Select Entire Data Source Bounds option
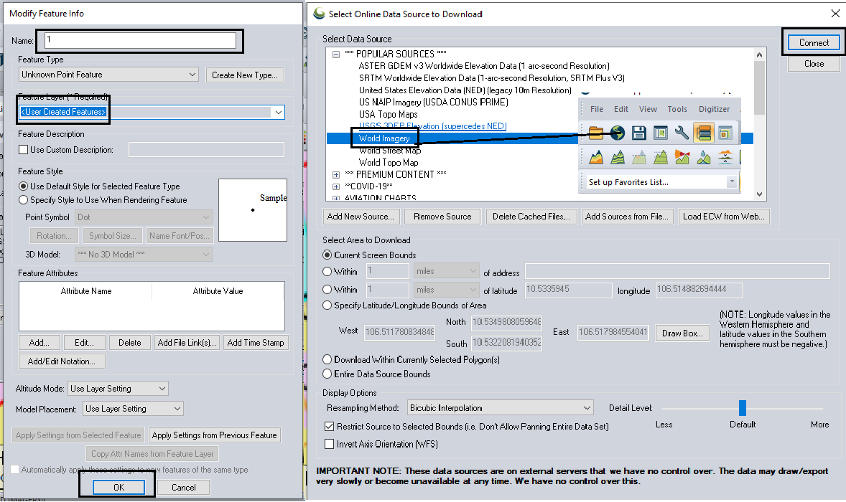This screenshot has width=846, height=502. (x=327, y=374)
